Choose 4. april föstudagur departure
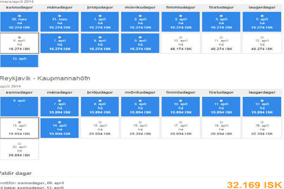The image size is (284, 189). [x=221, y=15]
